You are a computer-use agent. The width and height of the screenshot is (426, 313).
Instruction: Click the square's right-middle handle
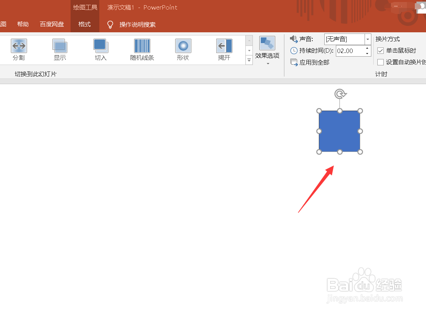pyautogui.click(x=360, y=132)
